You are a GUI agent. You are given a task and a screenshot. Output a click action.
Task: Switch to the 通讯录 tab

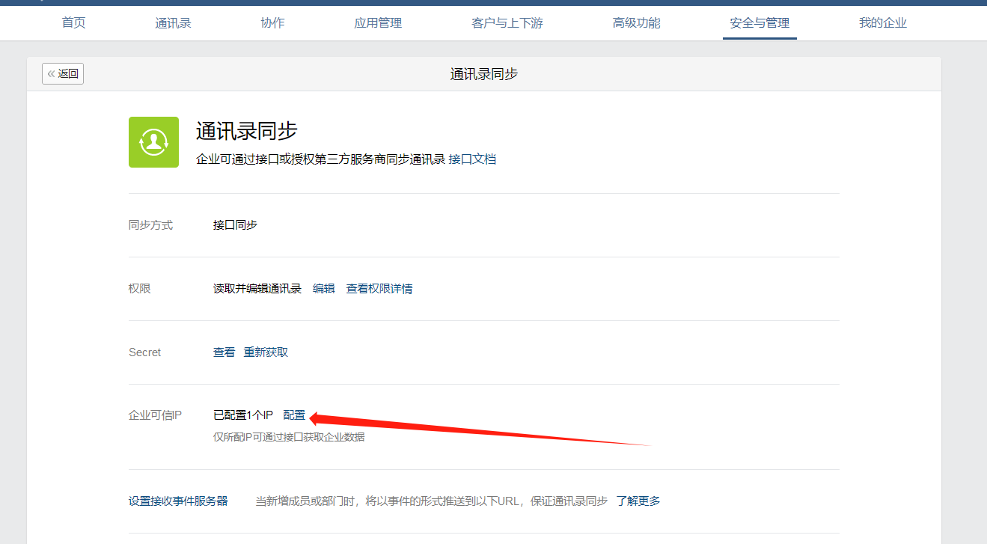tap(173, 22)
